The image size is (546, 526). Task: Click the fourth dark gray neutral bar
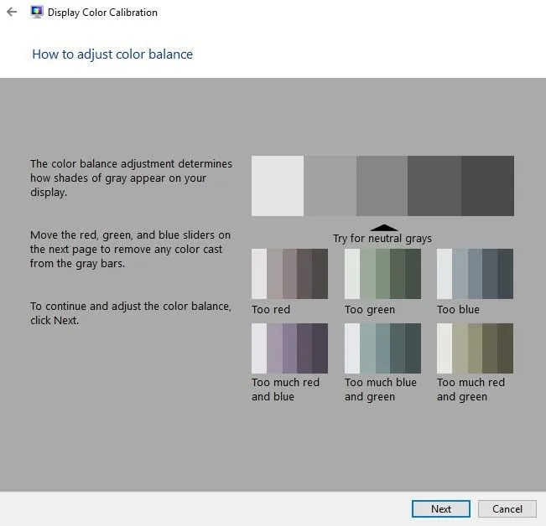click(434, 186)
